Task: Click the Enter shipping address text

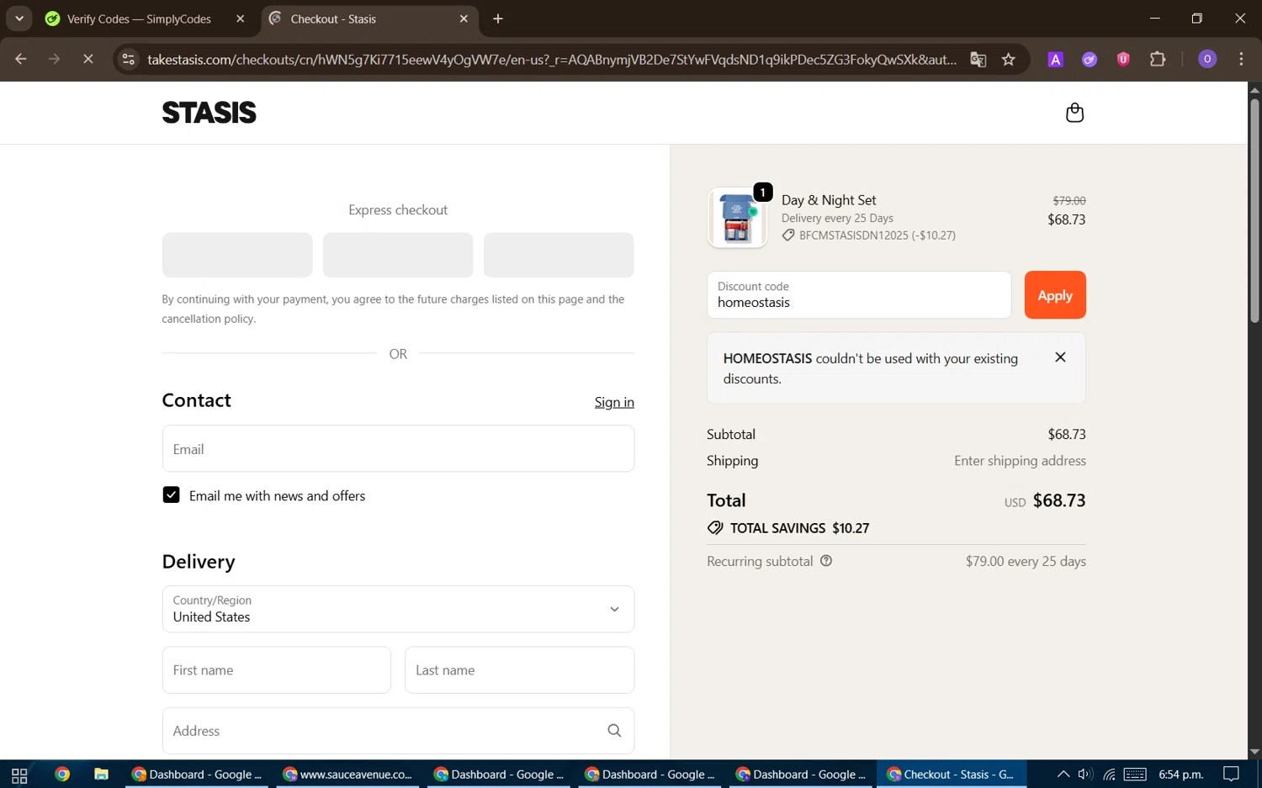Action: pos(1020,461)
